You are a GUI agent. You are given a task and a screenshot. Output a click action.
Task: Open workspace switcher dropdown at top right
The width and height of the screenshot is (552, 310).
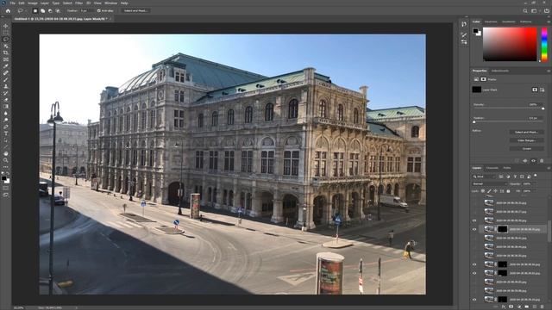[535, 11]
